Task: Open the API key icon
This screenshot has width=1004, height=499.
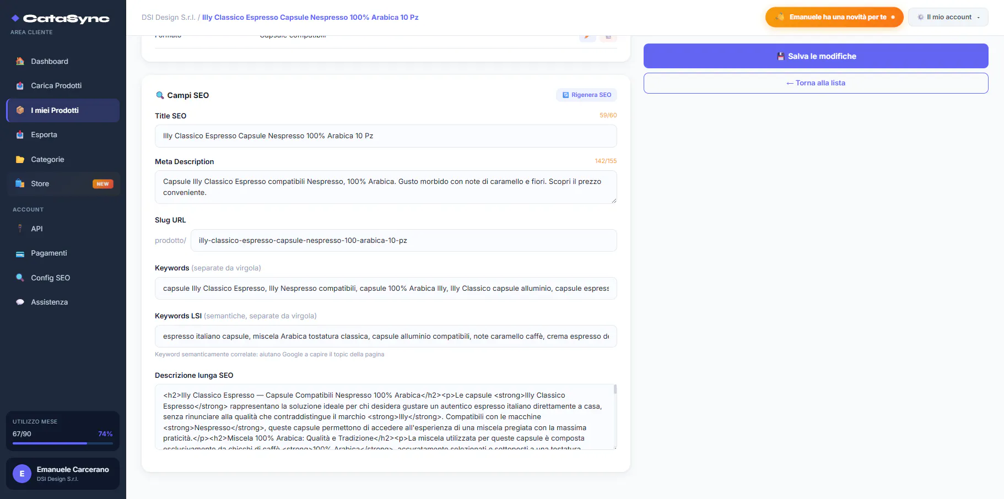Action: pyautogui.click(x=20, y=229)
